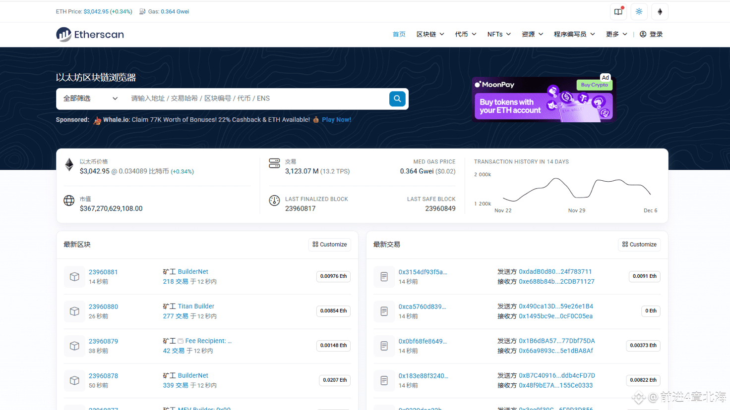This screenshot has height=410, width=730.
Task: Click the blue search magnifier button
Action: [397, 99]
